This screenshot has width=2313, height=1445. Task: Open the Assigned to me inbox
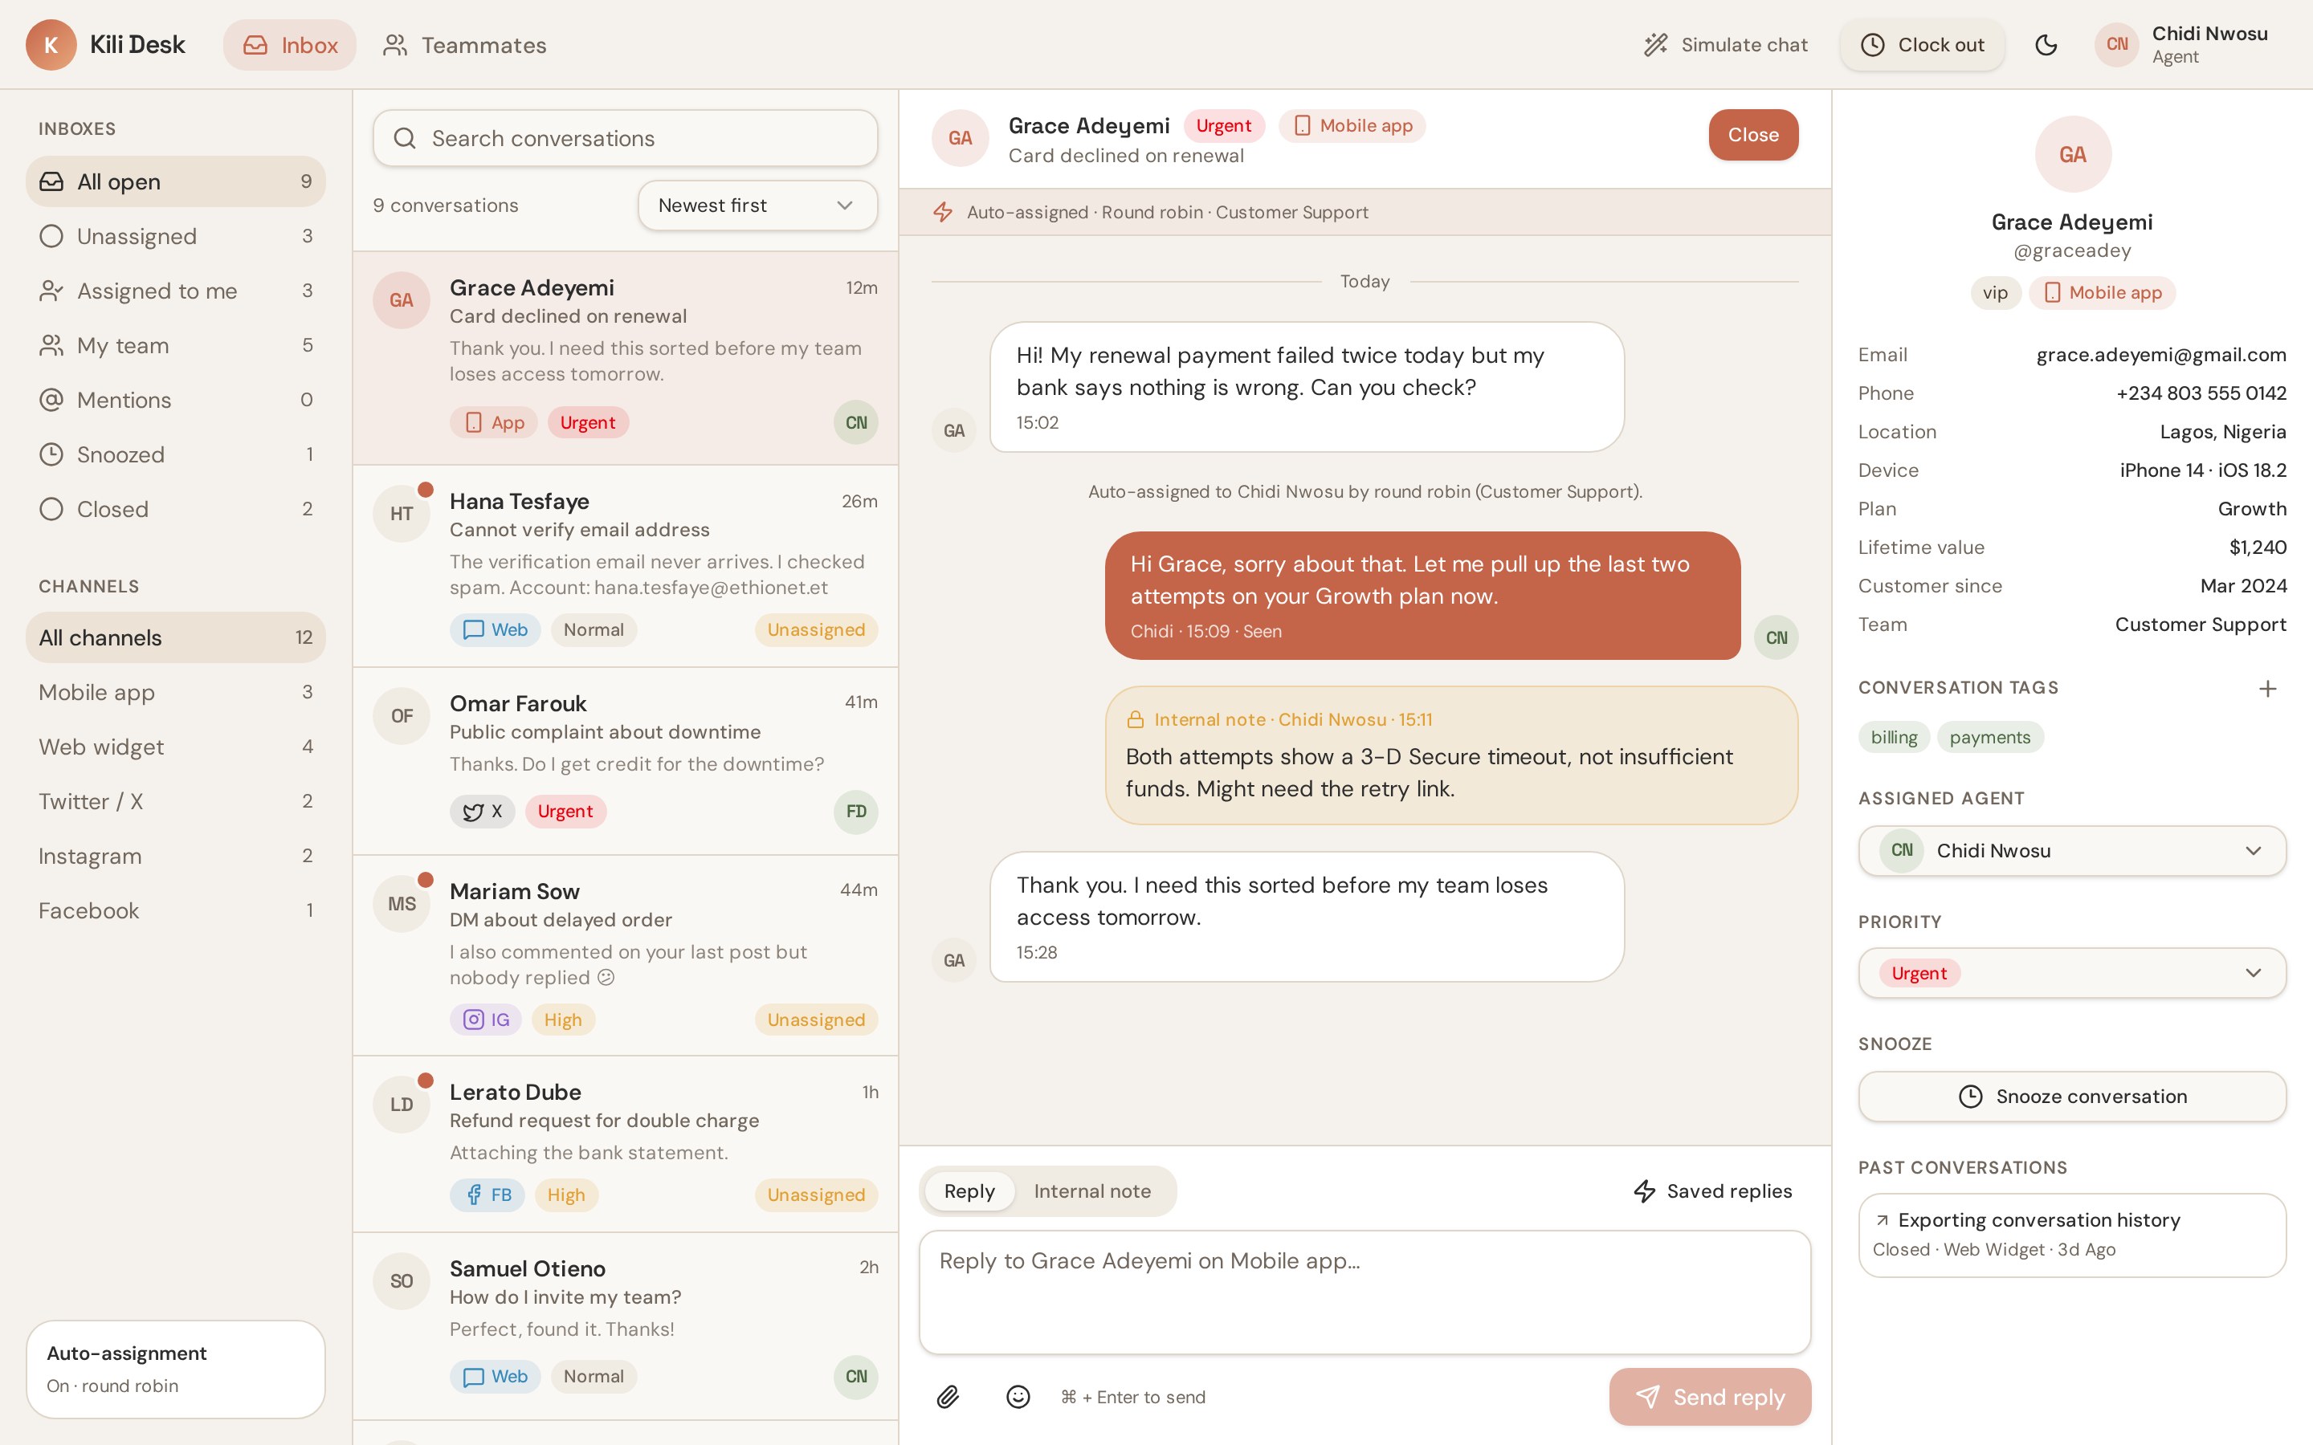pos(175,291)
